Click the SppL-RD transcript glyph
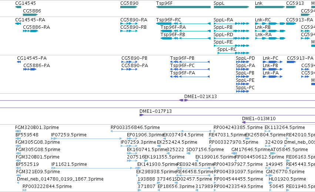315x192 pixels. (x=232, y=38)
